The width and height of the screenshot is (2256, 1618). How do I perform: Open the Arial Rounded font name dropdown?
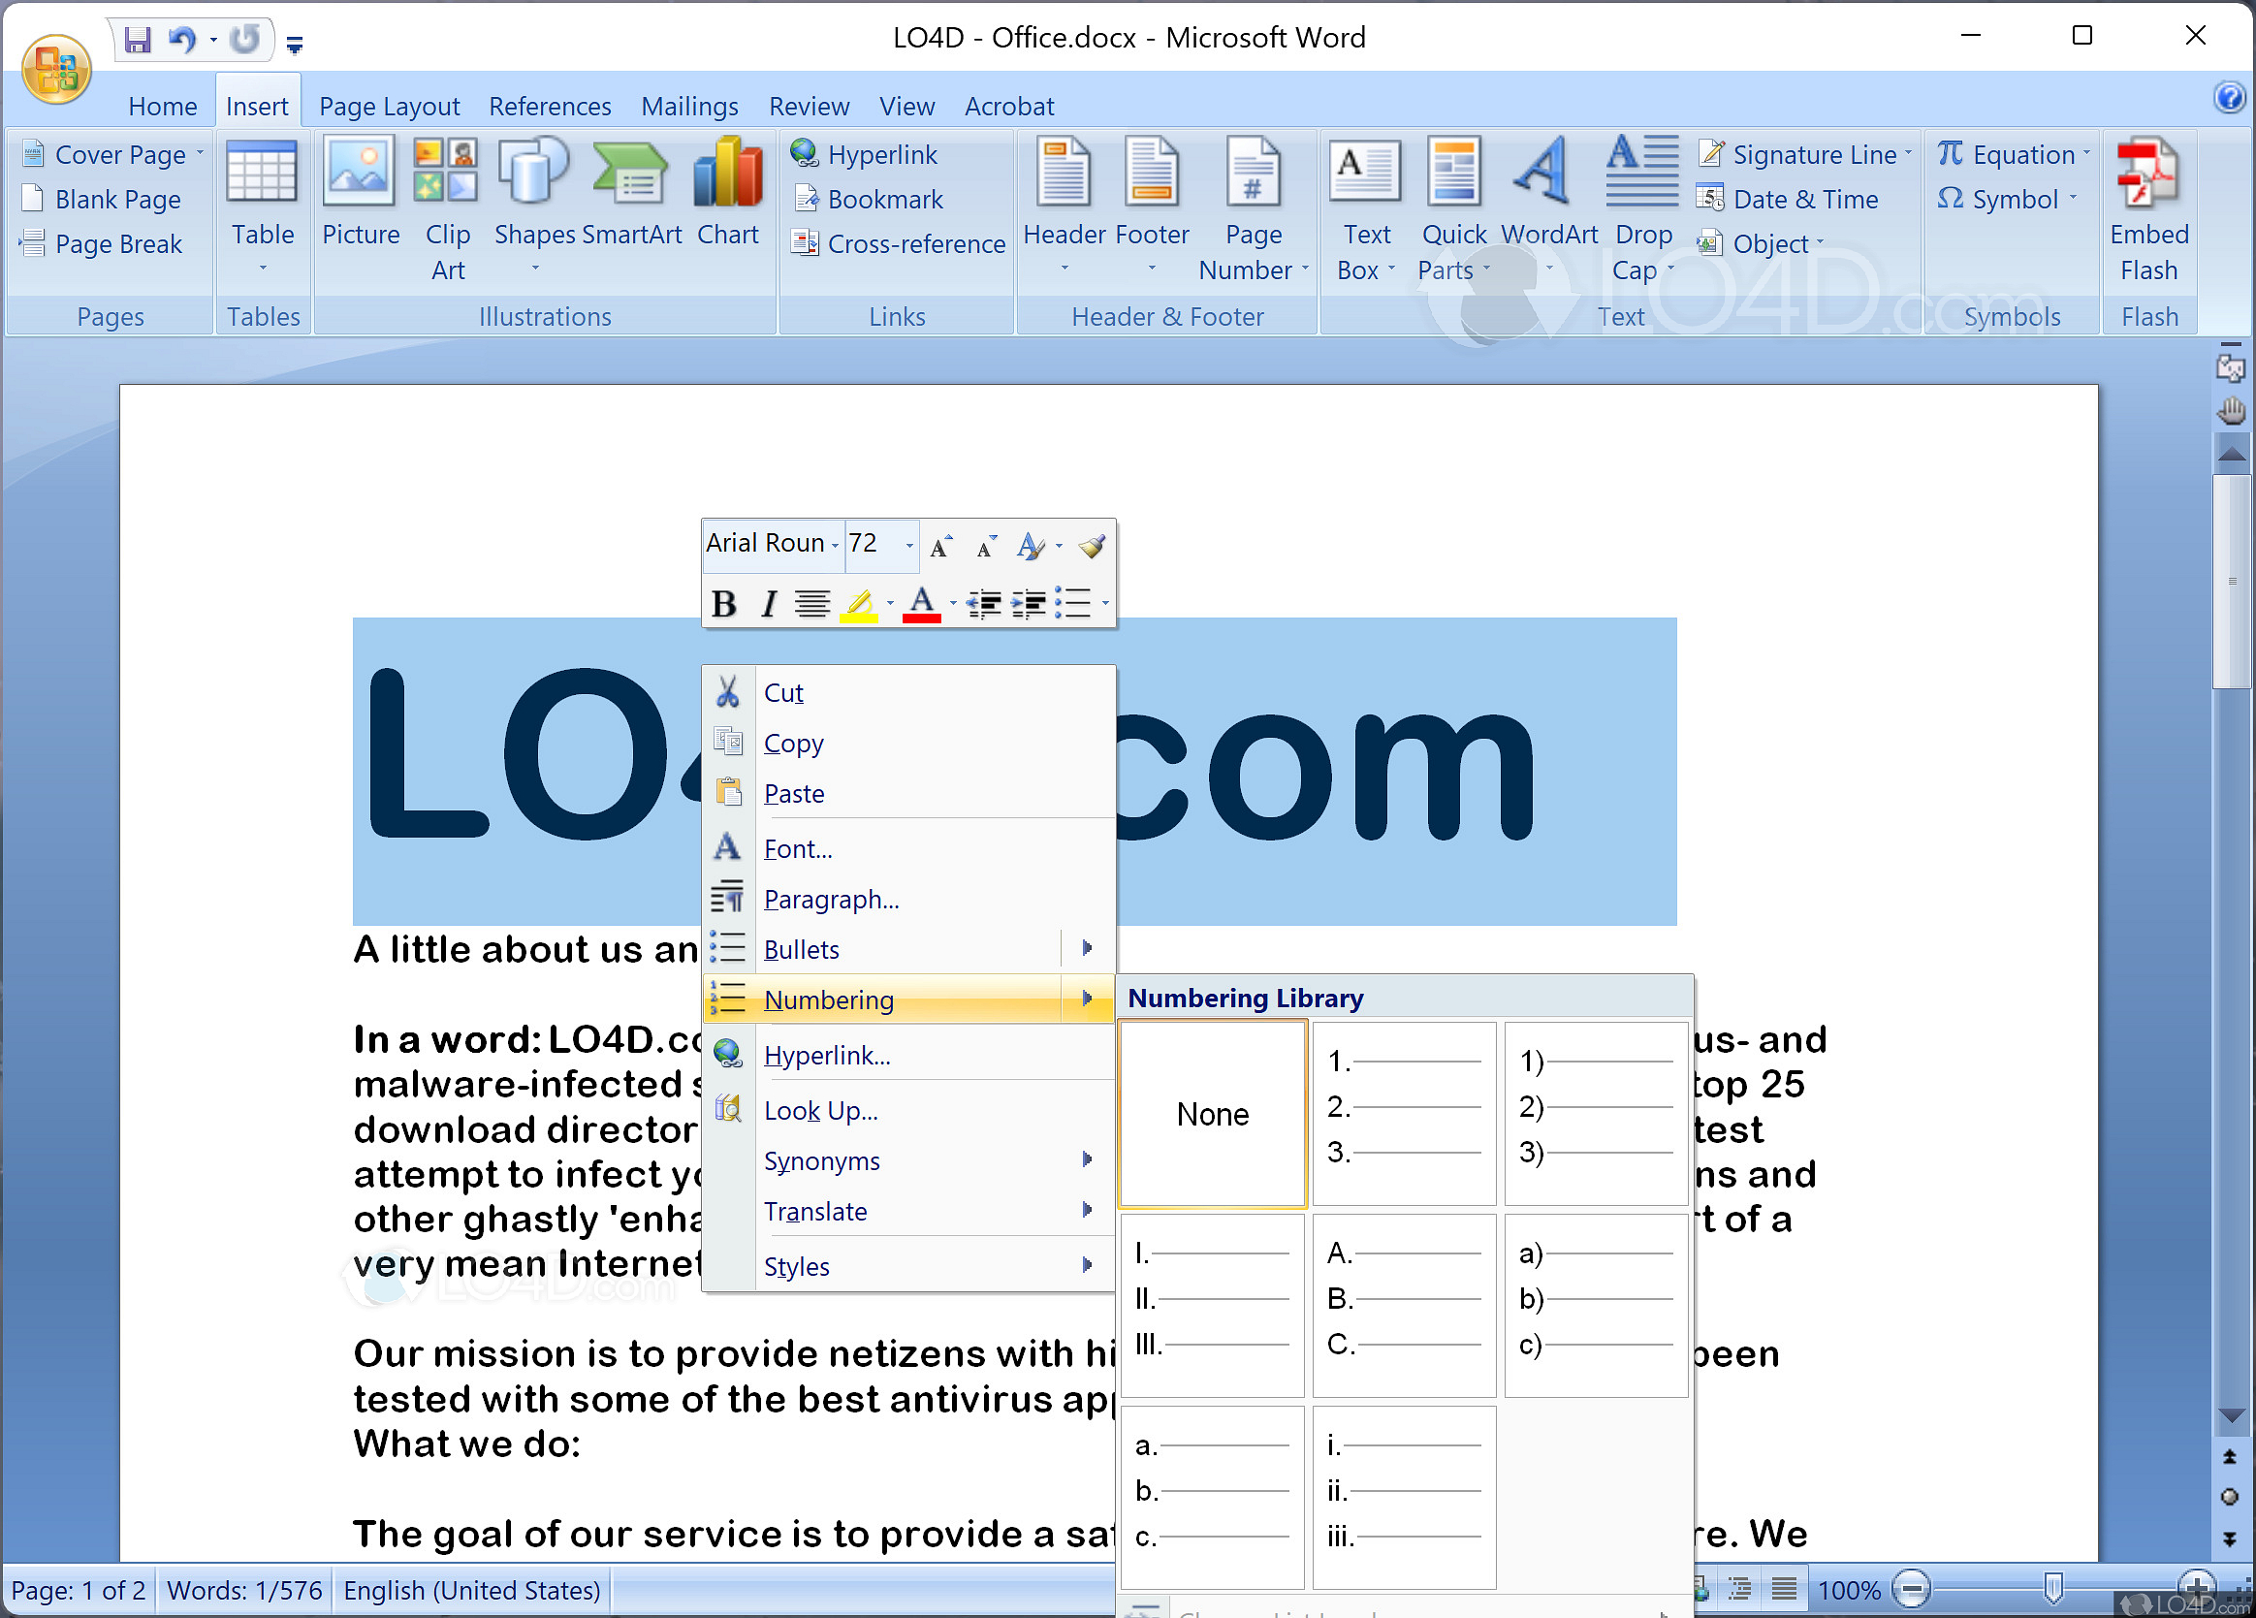click(835, 545)
